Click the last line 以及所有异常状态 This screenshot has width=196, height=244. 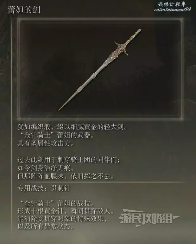click(46, 226)
